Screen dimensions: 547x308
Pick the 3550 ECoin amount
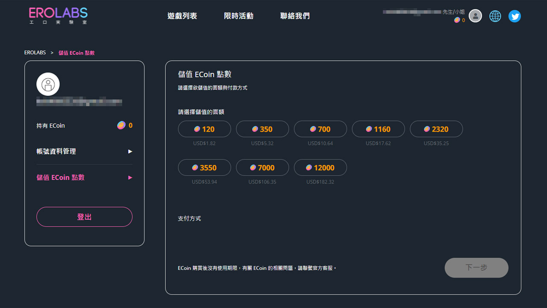204,168
